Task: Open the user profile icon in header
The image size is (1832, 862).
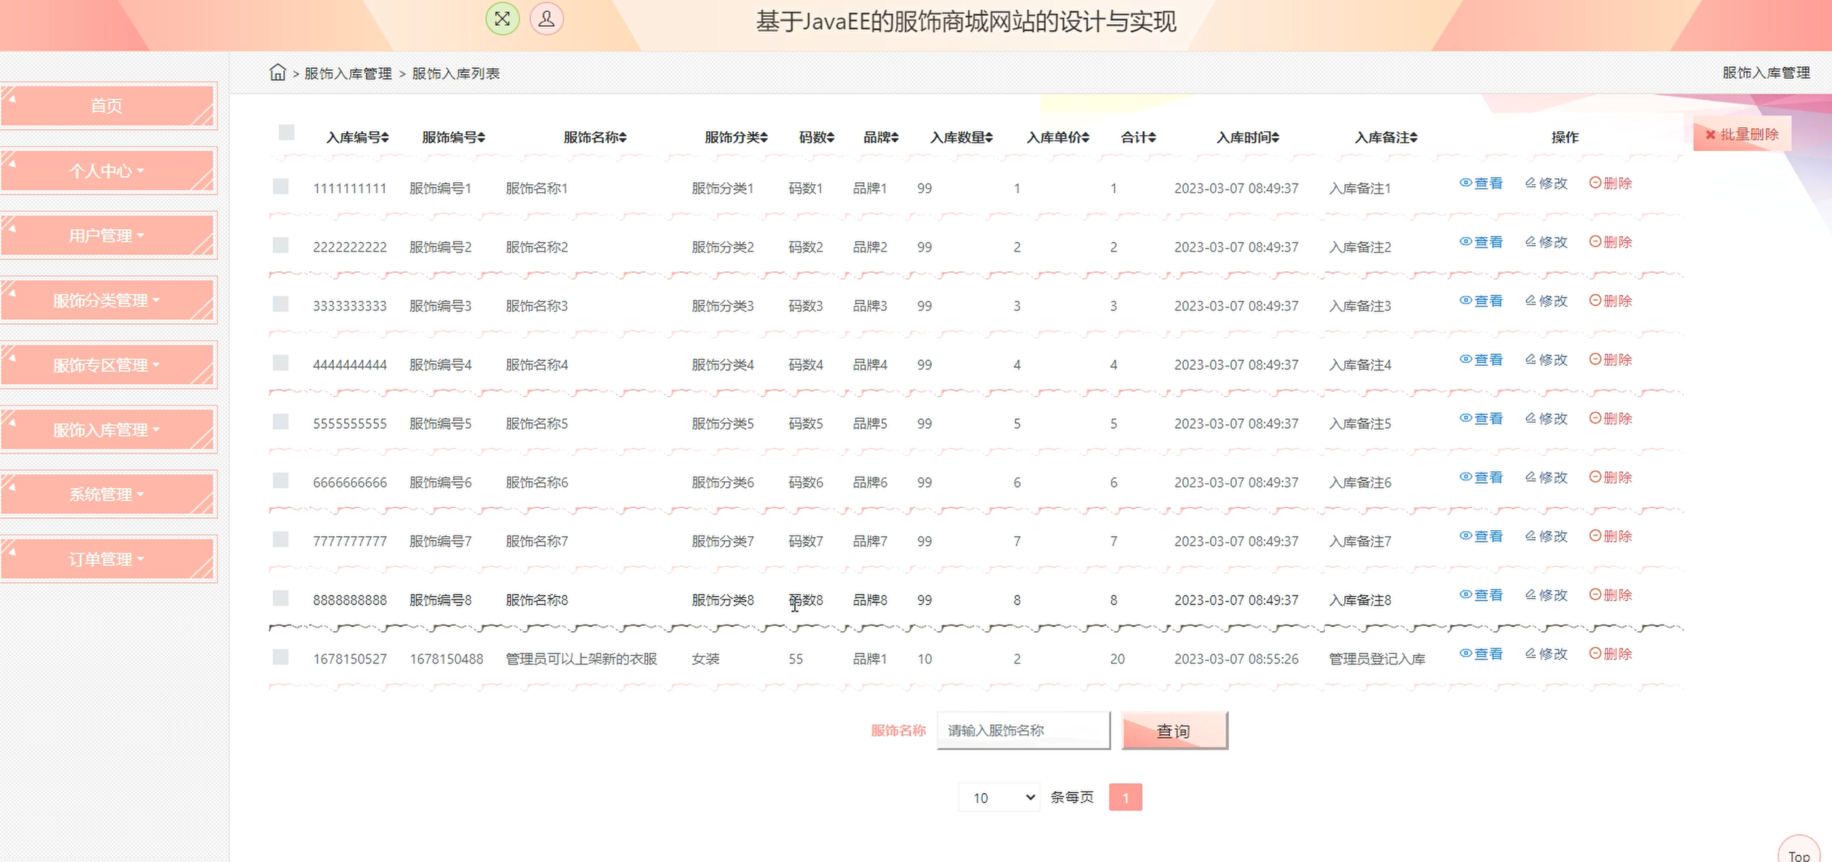Action: (x=546, y=19)
